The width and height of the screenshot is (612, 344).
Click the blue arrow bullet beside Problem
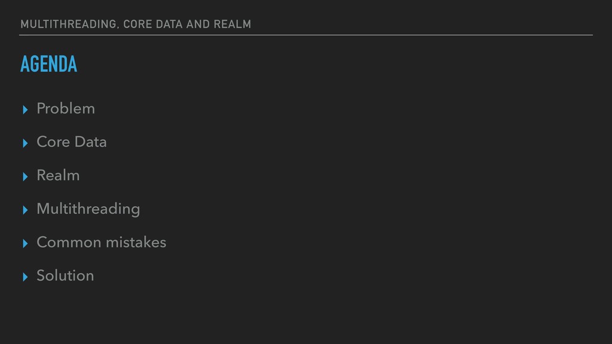[25, 110]
